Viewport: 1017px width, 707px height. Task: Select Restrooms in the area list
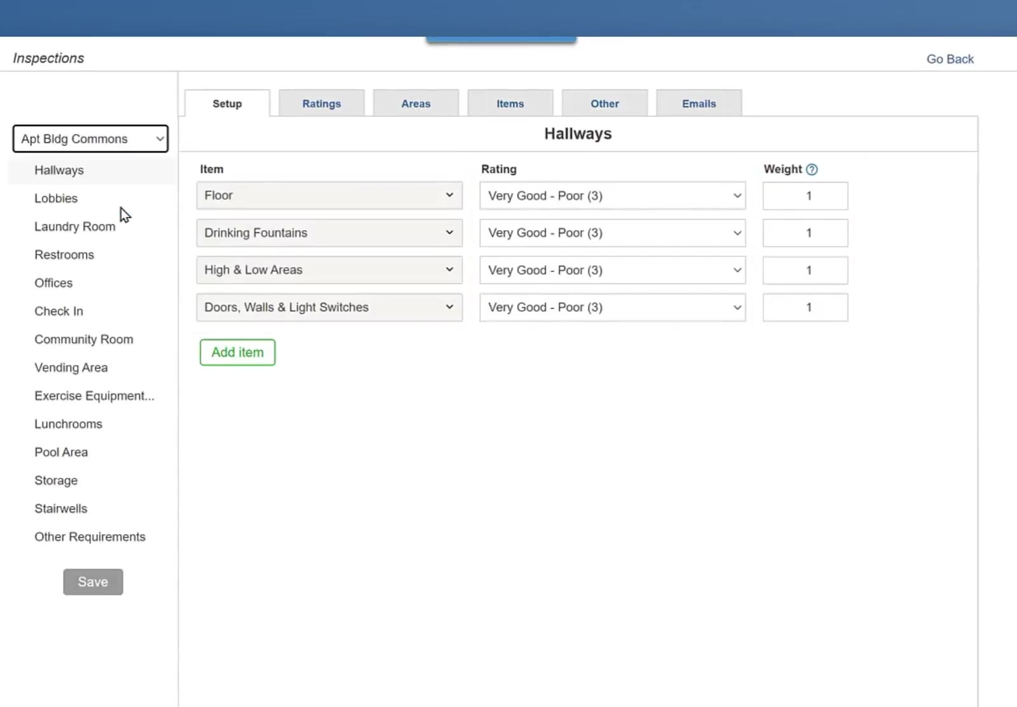pos(64,255)
